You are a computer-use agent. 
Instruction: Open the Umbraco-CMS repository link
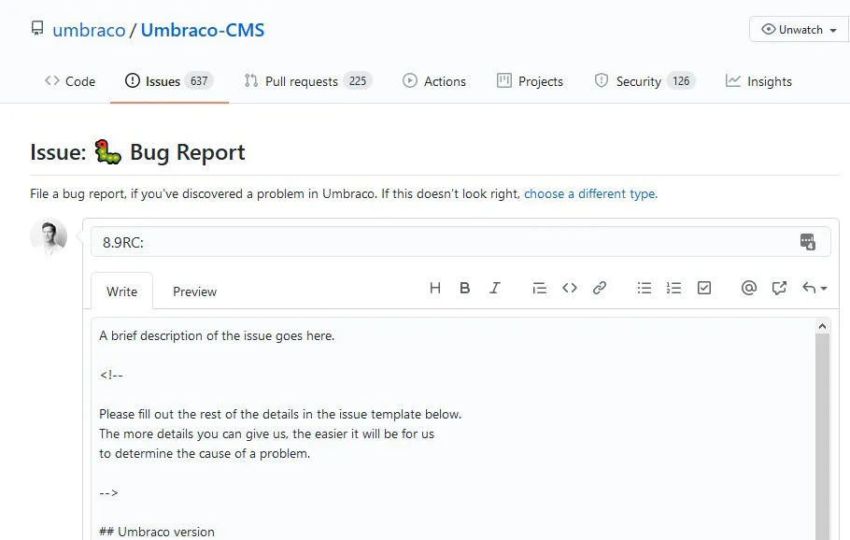coord(203,29)
